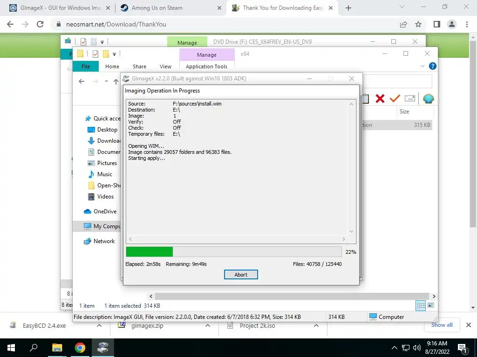Switch to large icons view icon
This screenshot has width=477, height=357.
(x=431, y=305)
